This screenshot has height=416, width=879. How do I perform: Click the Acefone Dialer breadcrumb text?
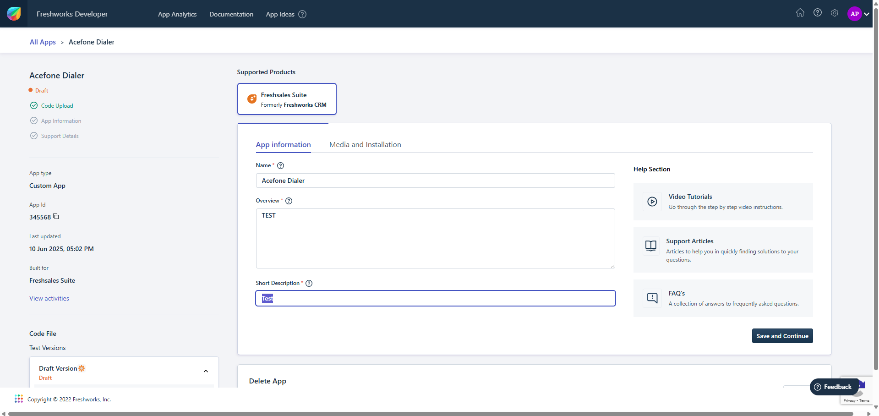(92, 42)
